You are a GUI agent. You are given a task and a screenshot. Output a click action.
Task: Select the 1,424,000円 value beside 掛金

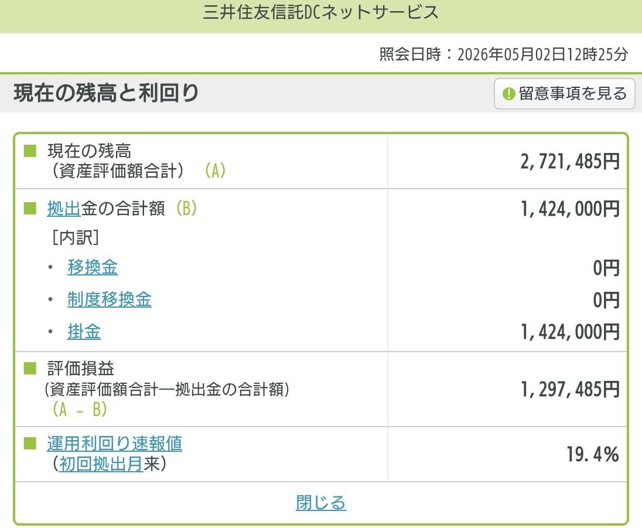coord(570,332)
